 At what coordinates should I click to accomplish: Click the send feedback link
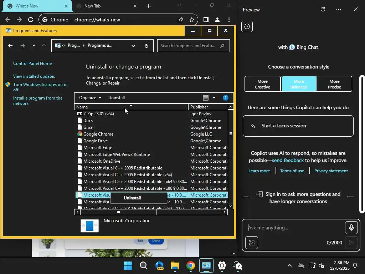(x=288, y=160)
